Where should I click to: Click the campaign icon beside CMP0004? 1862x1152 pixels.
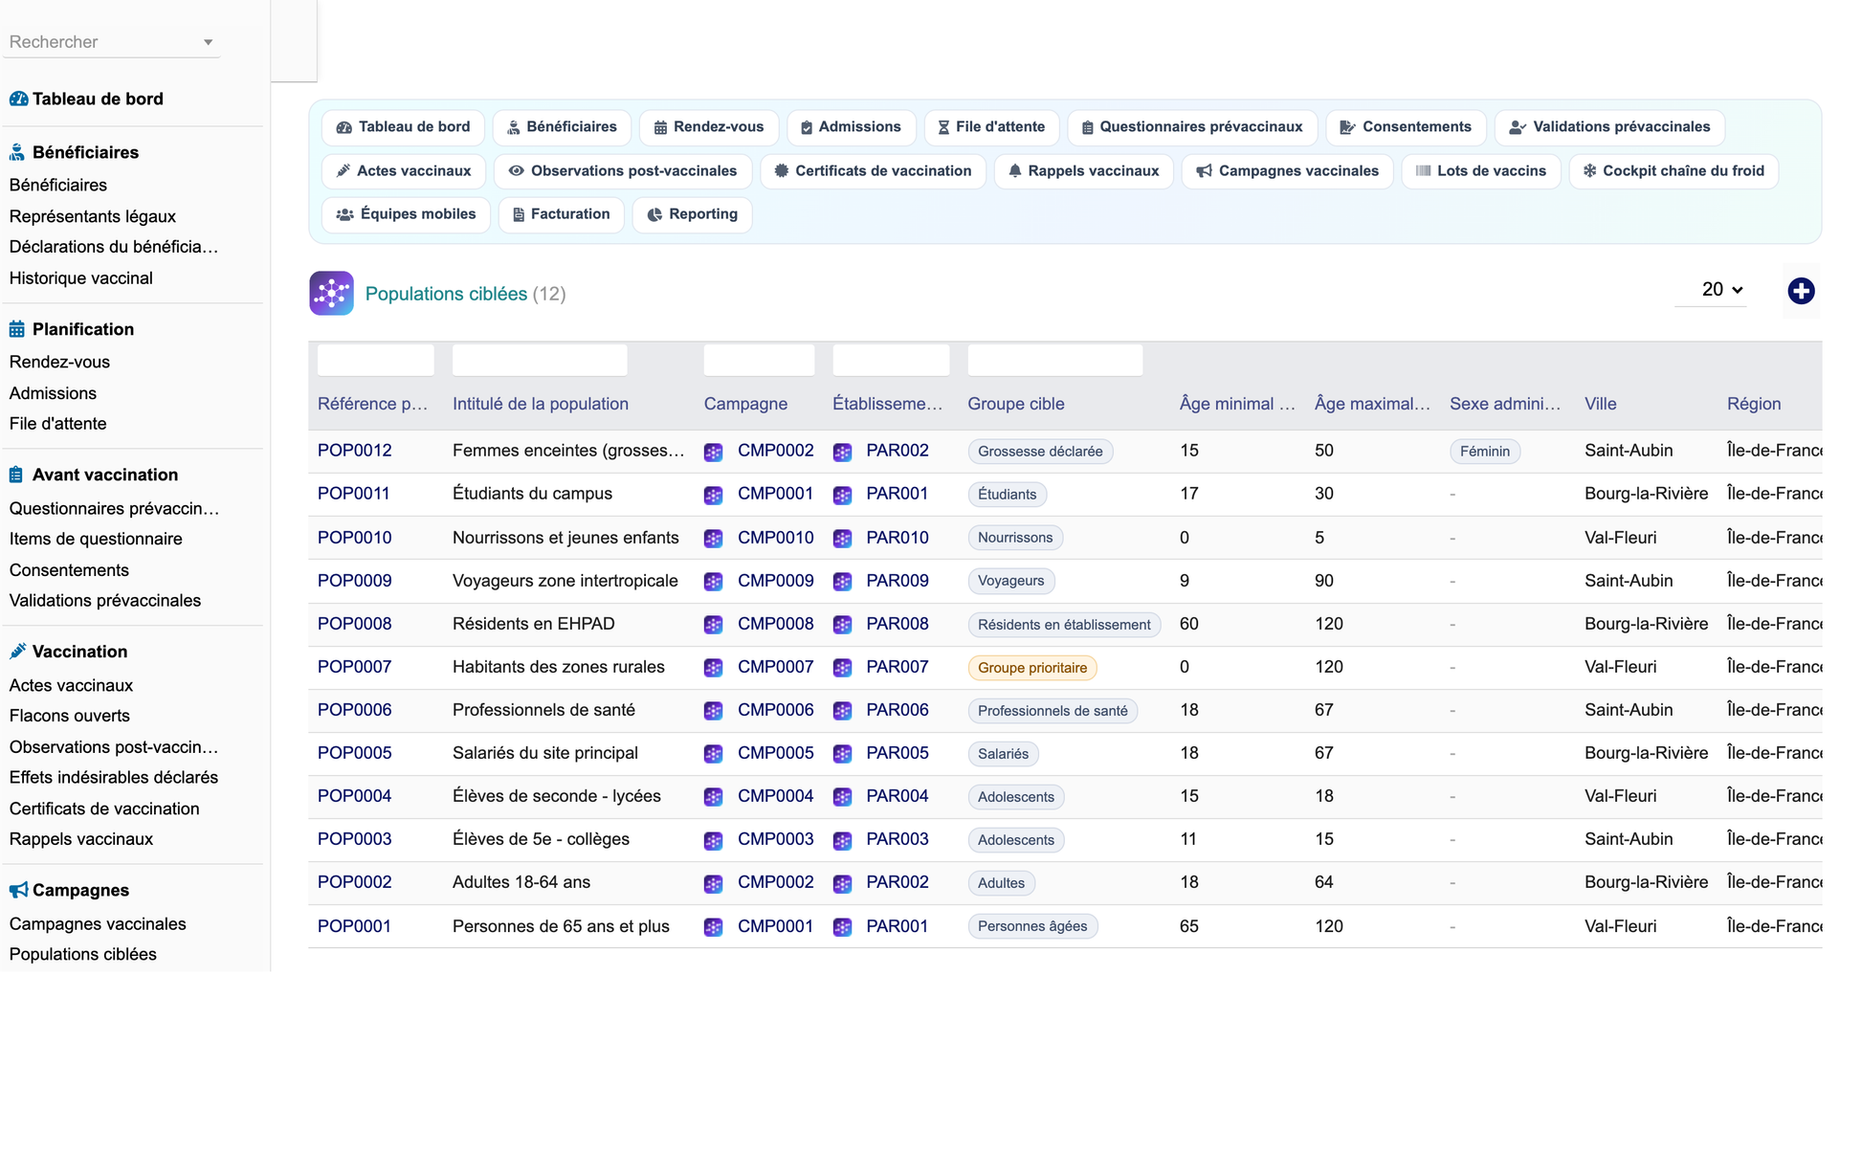(x=713, y=796)
